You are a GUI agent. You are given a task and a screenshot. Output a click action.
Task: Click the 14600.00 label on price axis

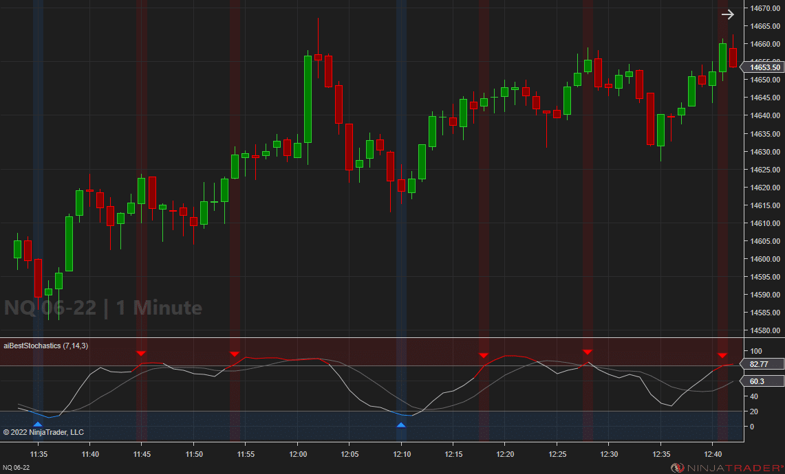click(x=765, y=259)
